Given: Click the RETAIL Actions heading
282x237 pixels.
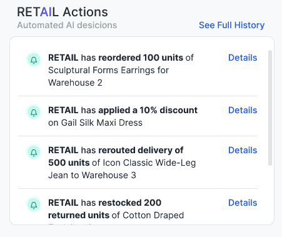Looking at the screenshot, I should point(63,12).
